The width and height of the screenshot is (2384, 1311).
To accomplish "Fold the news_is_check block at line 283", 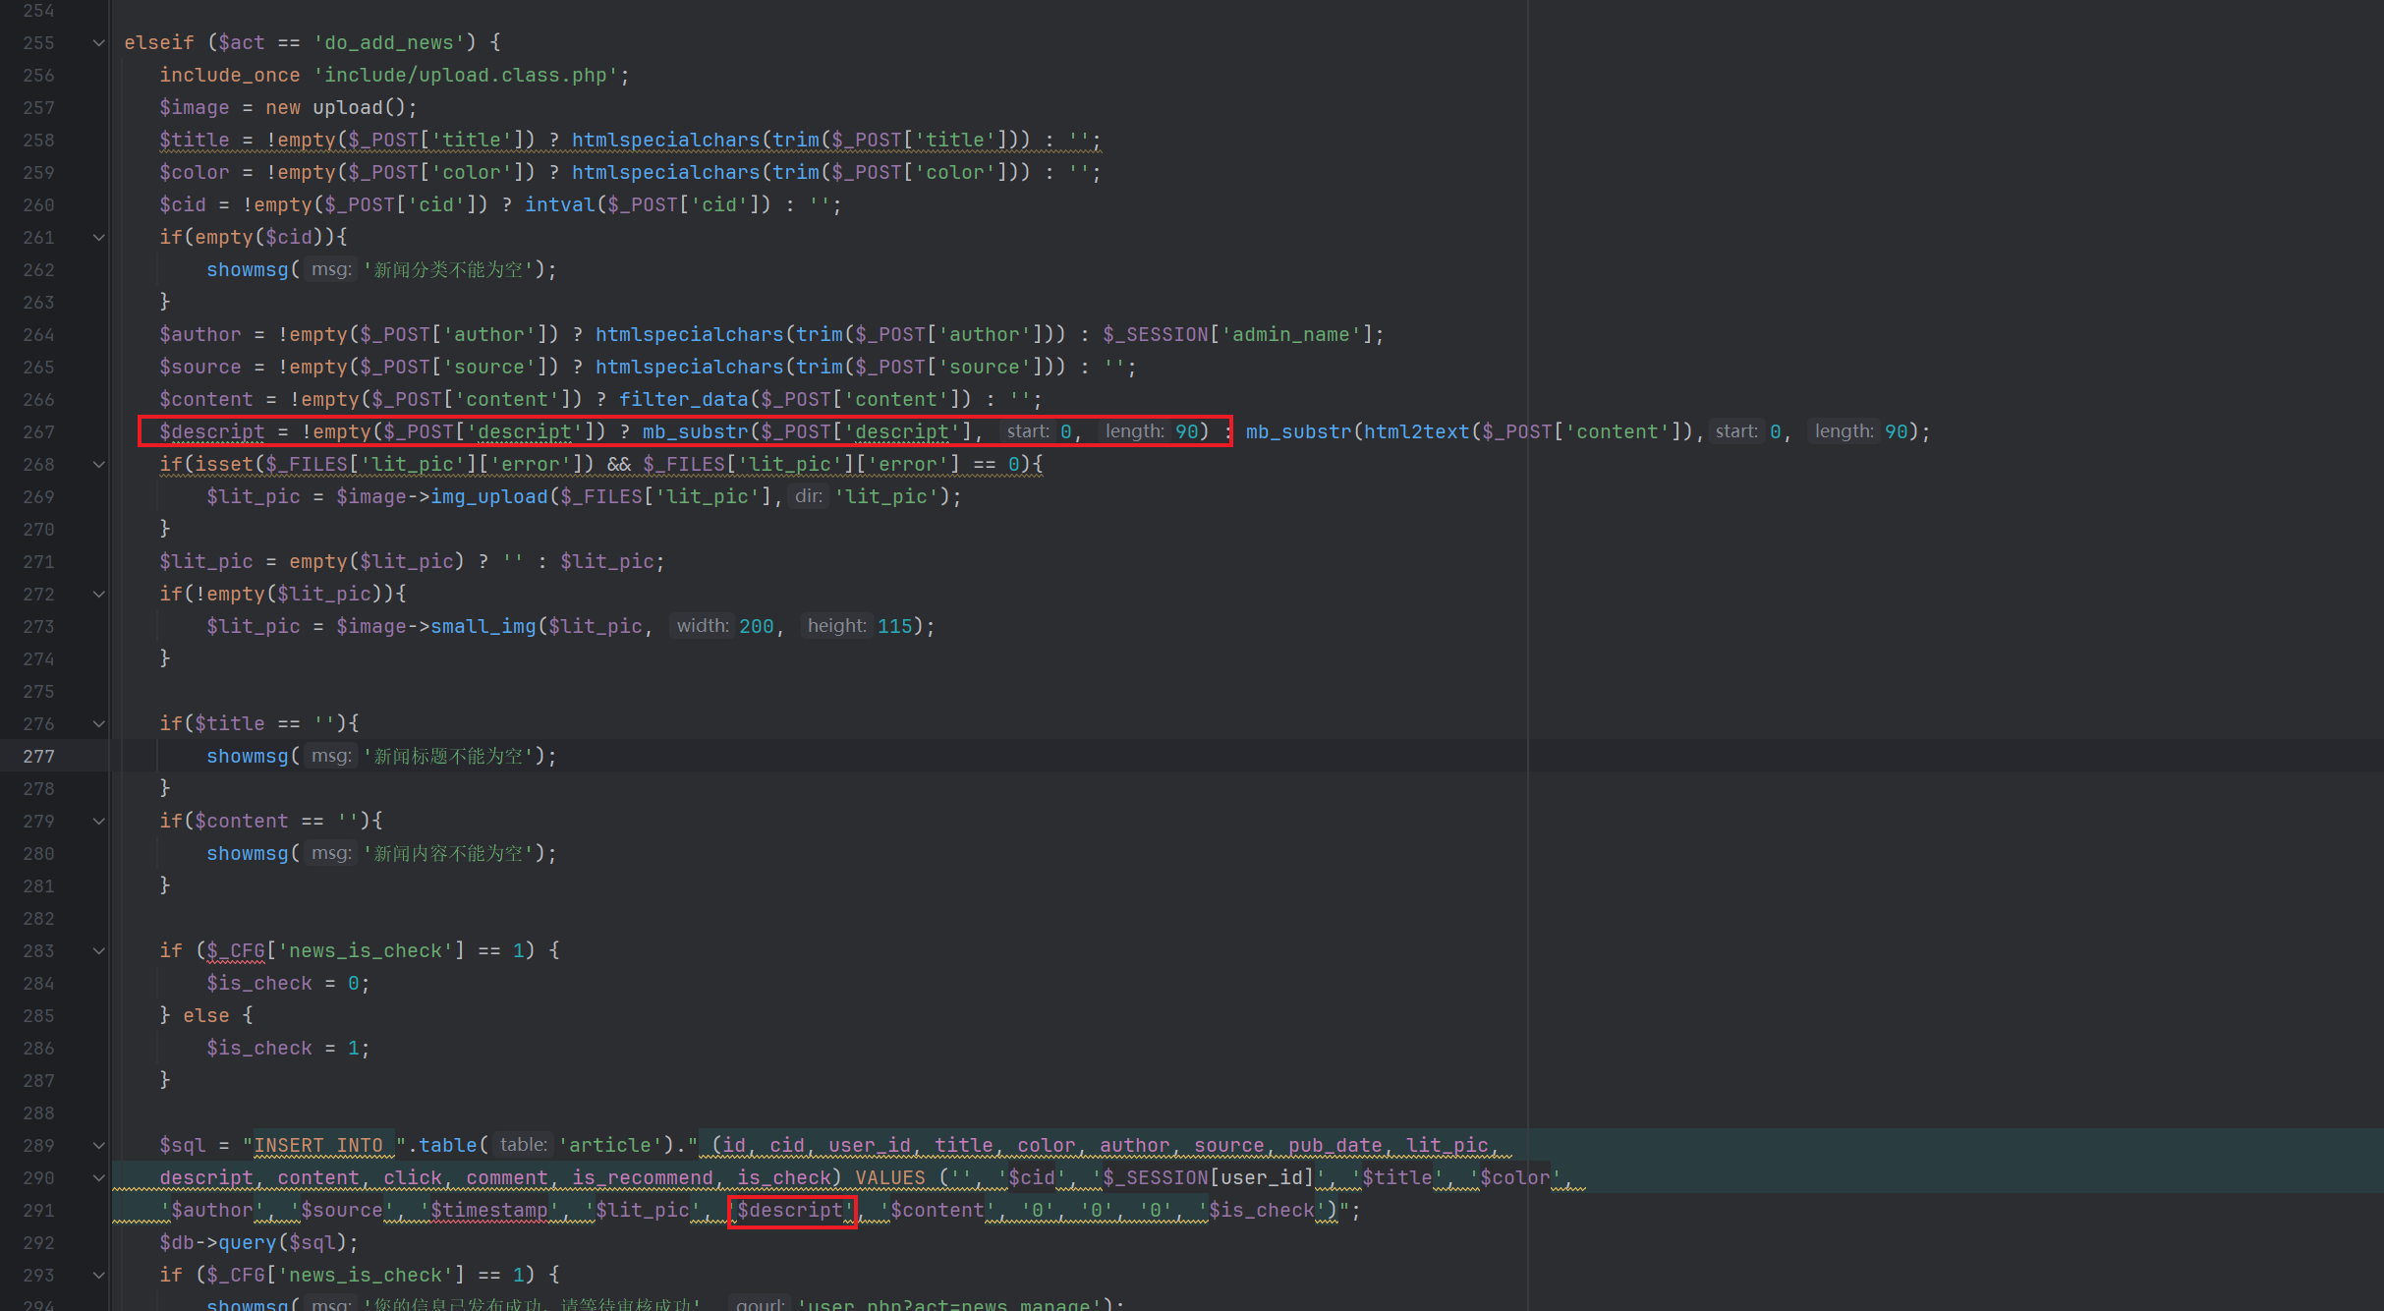I will (98, 950).
